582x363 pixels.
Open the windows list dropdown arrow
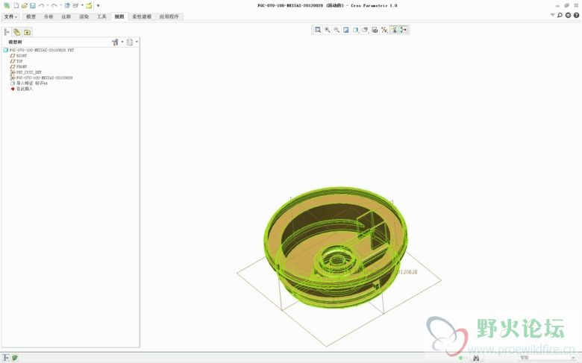point(82,5)
